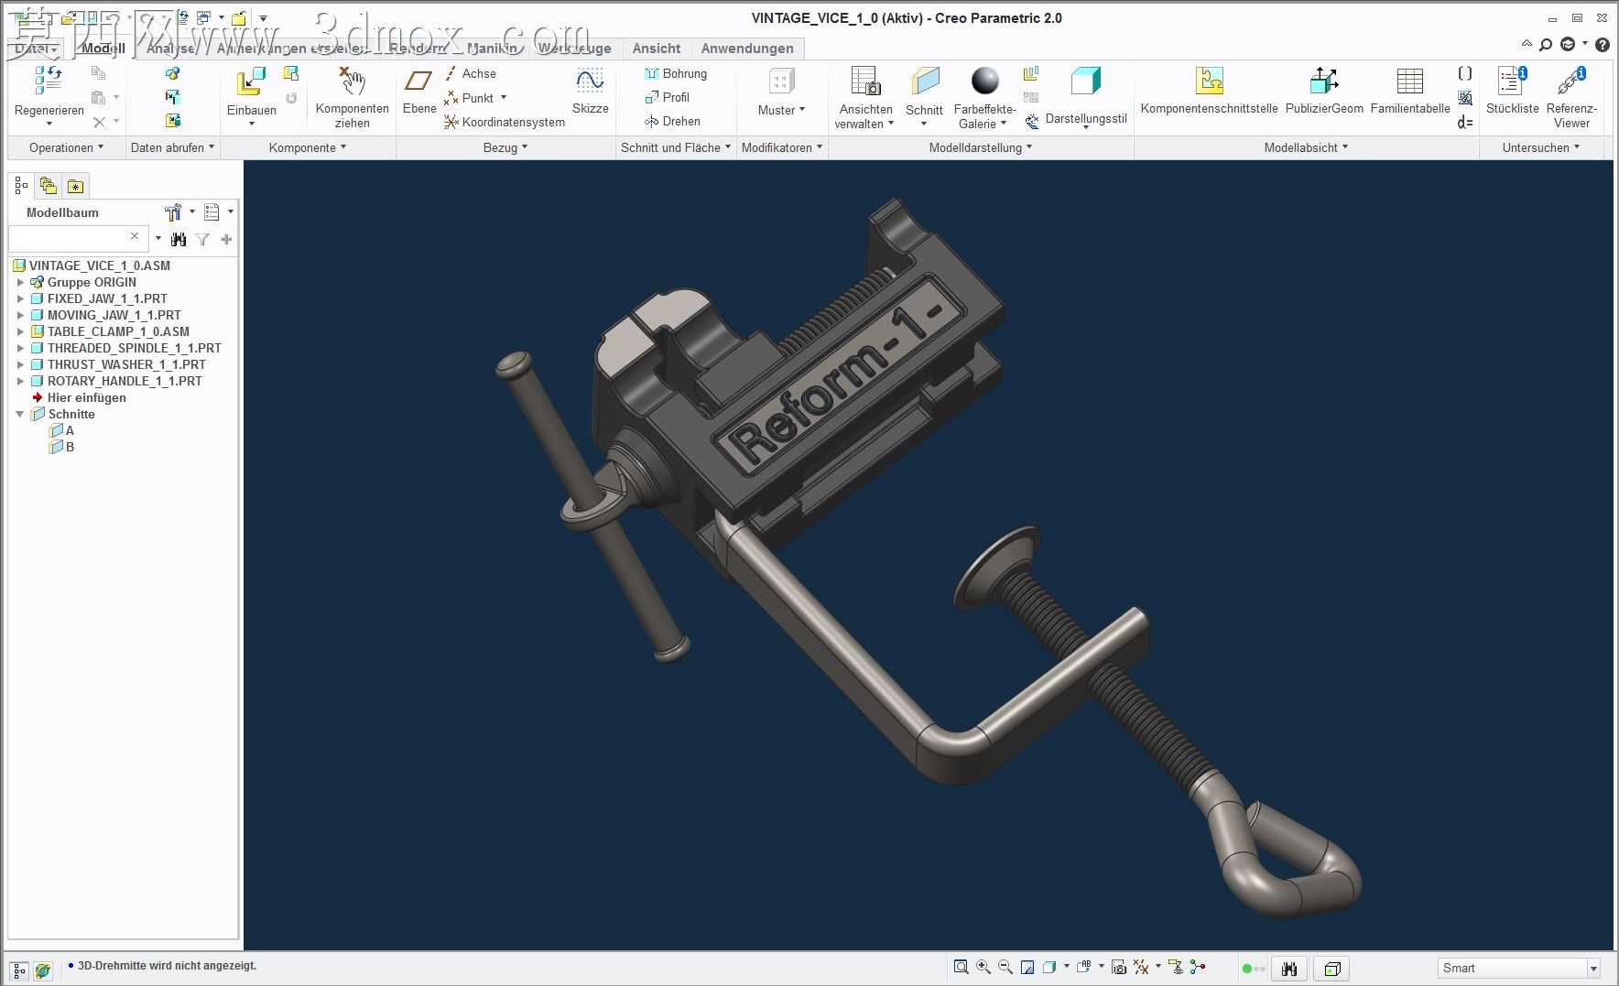1619x986 pixels.
Task: Switch to the Ansicht ribbon tab
Action: point(657,49)
